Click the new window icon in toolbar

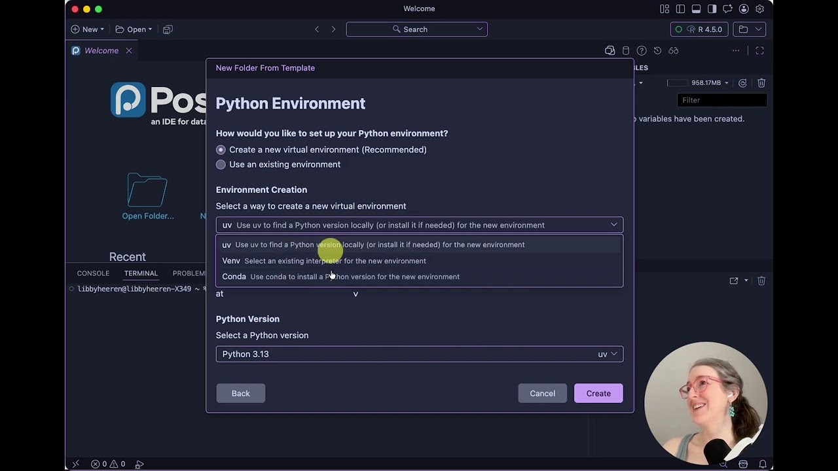tap(168, 29)
